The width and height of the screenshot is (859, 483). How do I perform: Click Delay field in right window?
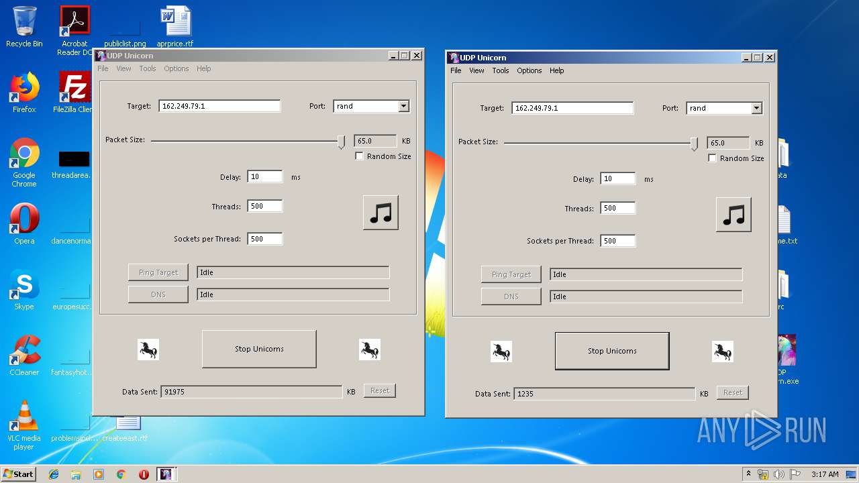(x=618, y=179)
